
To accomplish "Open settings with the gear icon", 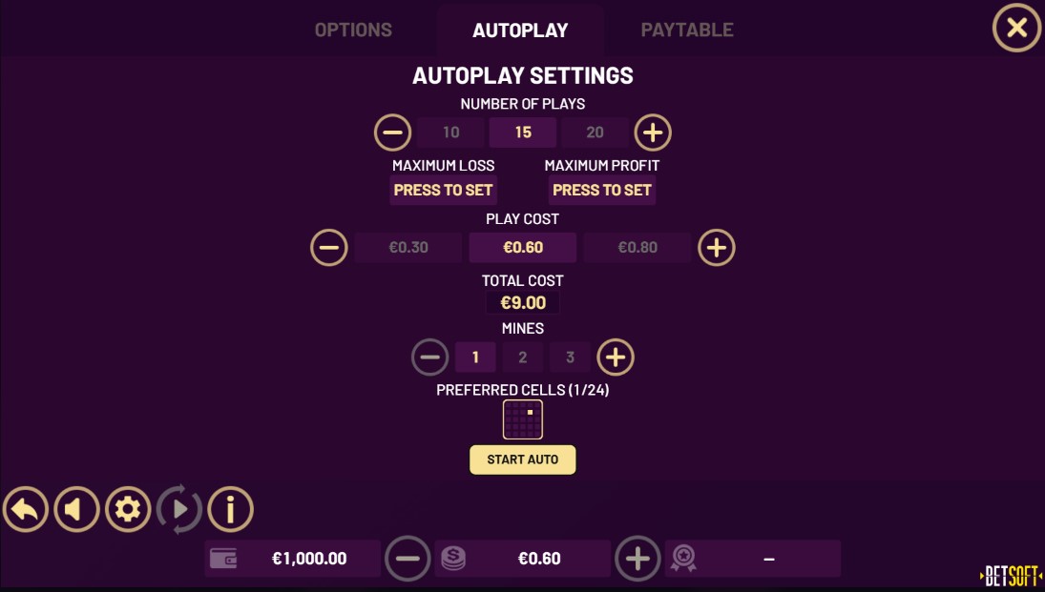I will [x=128, y=509].
